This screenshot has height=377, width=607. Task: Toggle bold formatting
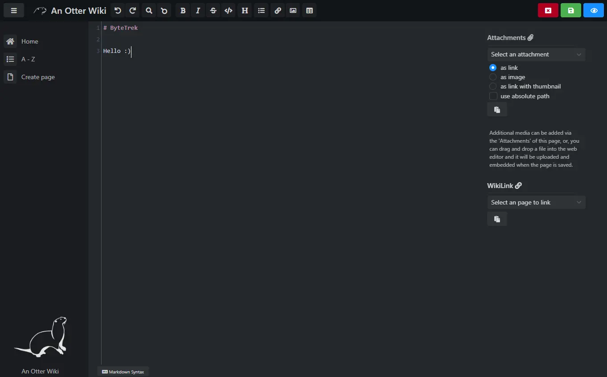tap(182, 10)
